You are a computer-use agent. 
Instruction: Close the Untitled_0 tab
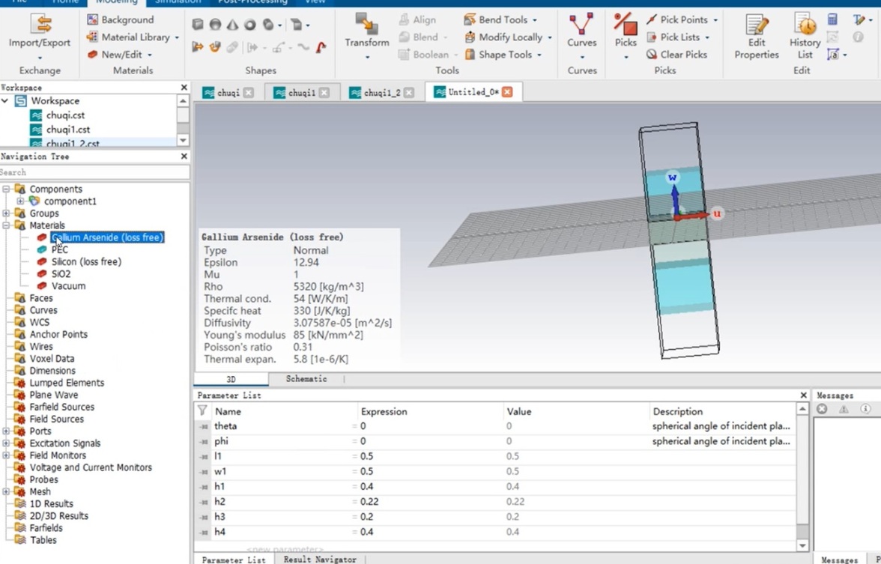click(x=507, y=92)
